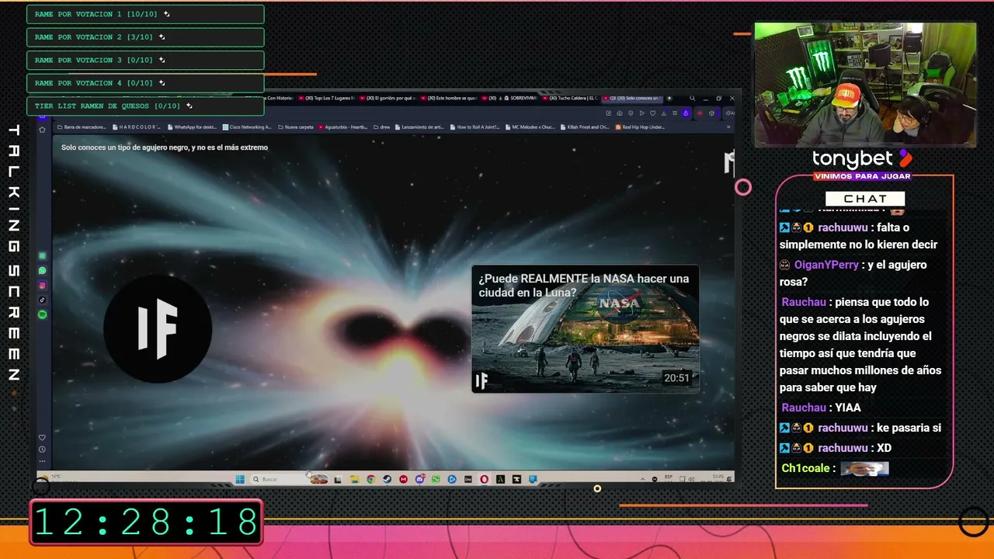Screen dimensions: 994x559
Task: Open the new tab plus button
Action: 670,99
